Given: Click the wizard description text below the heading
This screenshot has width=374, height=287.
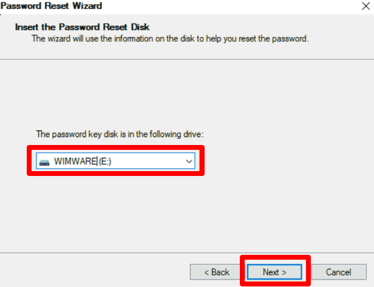Looking at the screenshot, I should coord(170,39).
